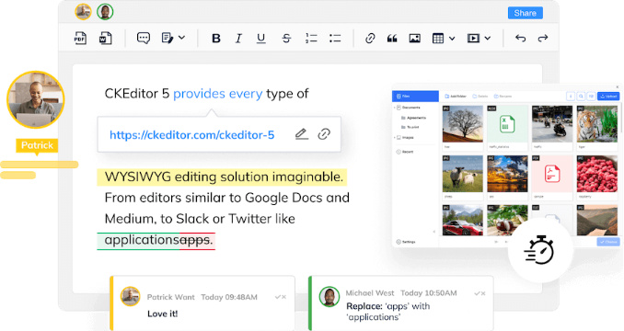This screenshot has height=331, width=624.
Task: Expand the table options dropdown
Action: tap(452, 39)
